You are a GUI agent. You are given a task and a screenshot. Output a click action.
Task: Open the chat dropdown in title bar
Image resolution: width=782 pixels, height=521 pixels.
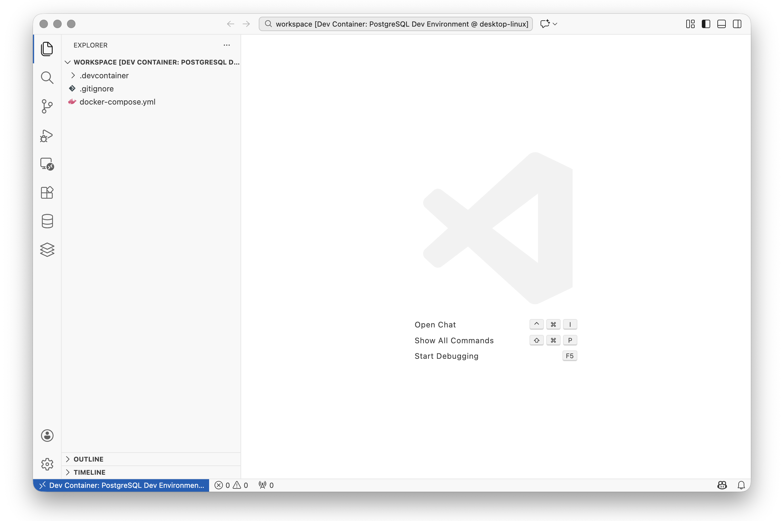click(x=555, y=24)
